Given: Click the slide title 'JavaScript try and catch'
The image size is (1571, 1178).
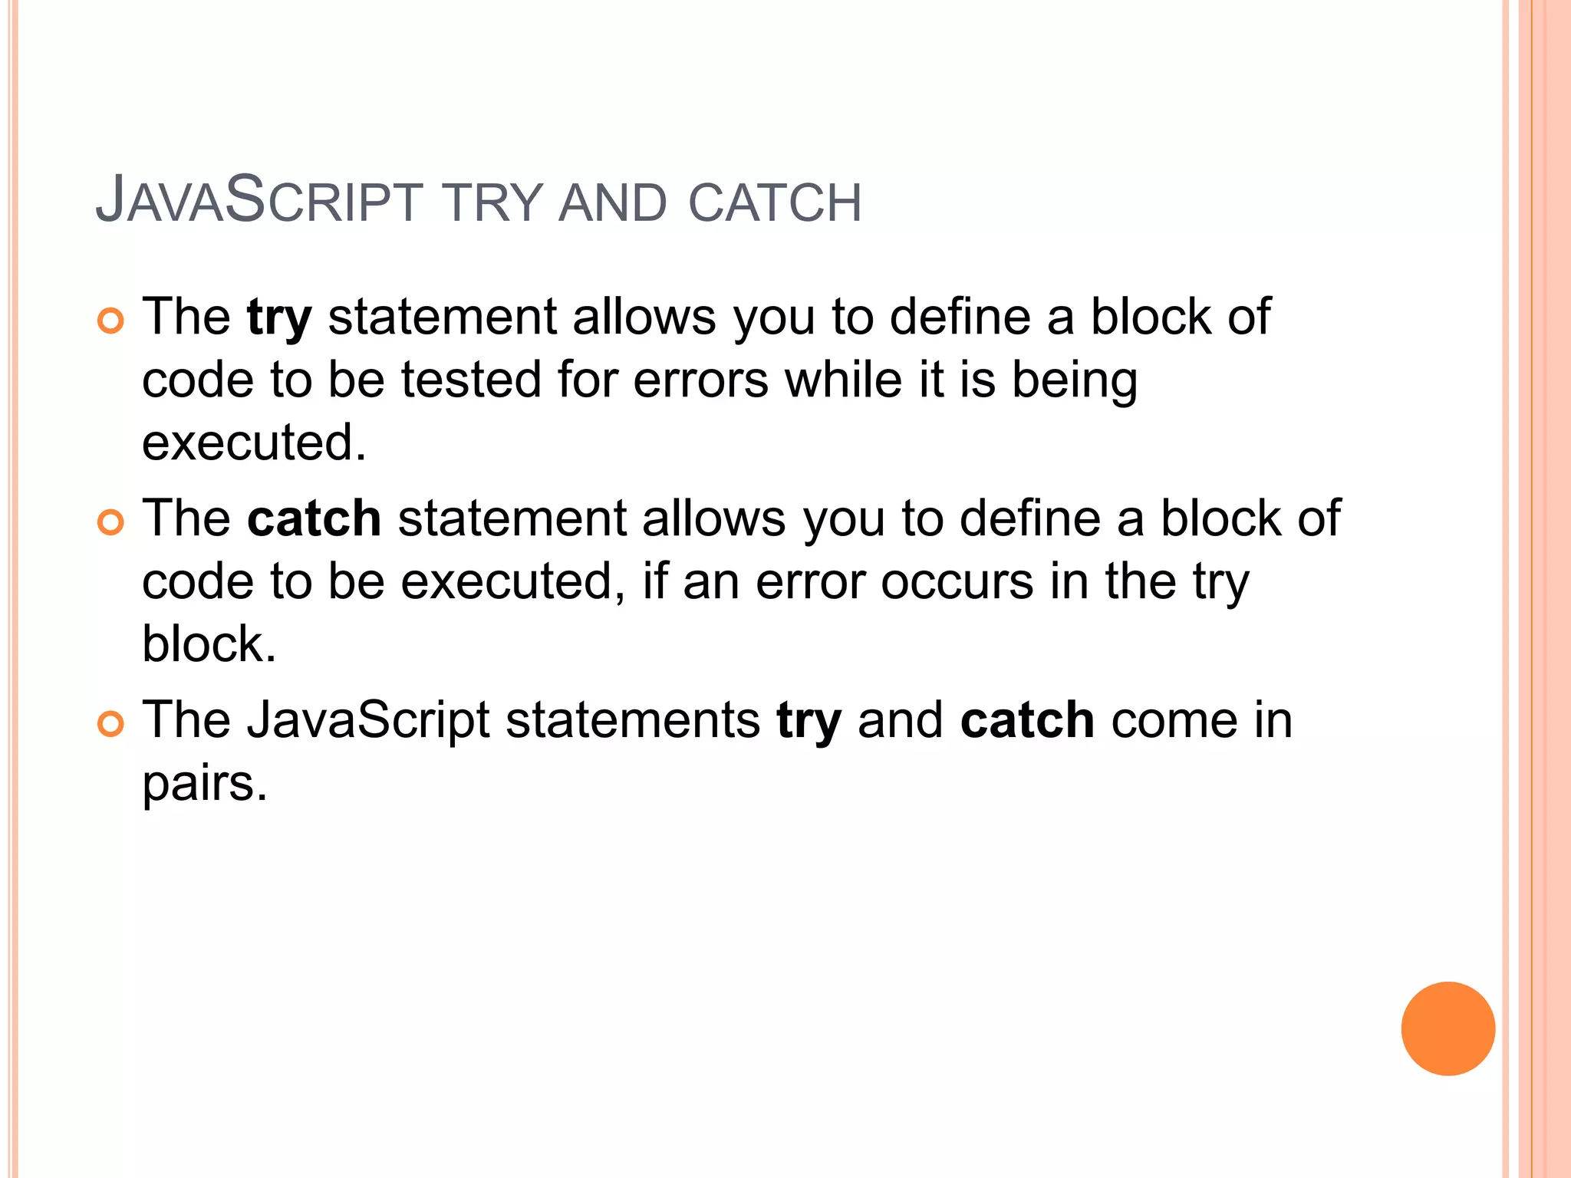Looking at the screenshot, I should (x=479, y=201).
